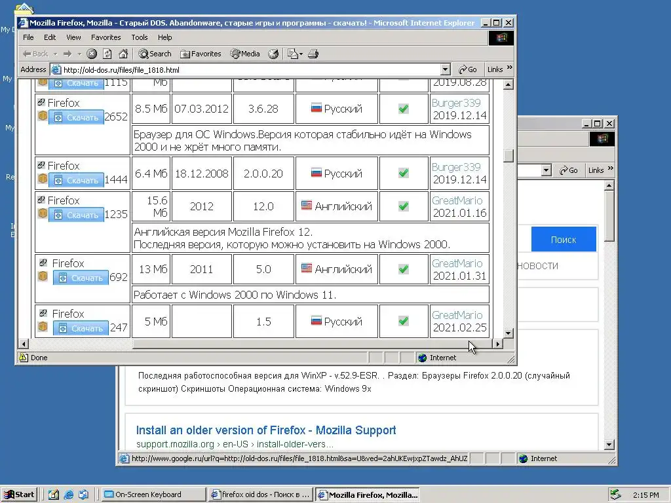Click US flag in Firefox 12.0 row
Viewport: 671px width, 503px height.
[x=307, y=205]
